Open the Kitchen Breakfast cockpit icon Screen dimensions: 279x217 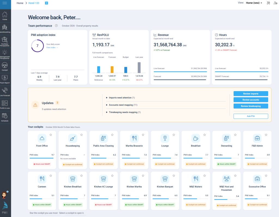pyautogui.click(x=72, y=179)
